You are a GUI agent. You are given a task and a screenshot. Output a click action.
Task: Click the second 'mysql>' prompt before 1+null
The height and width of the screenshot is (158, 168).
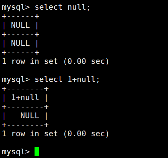point(16,80)
